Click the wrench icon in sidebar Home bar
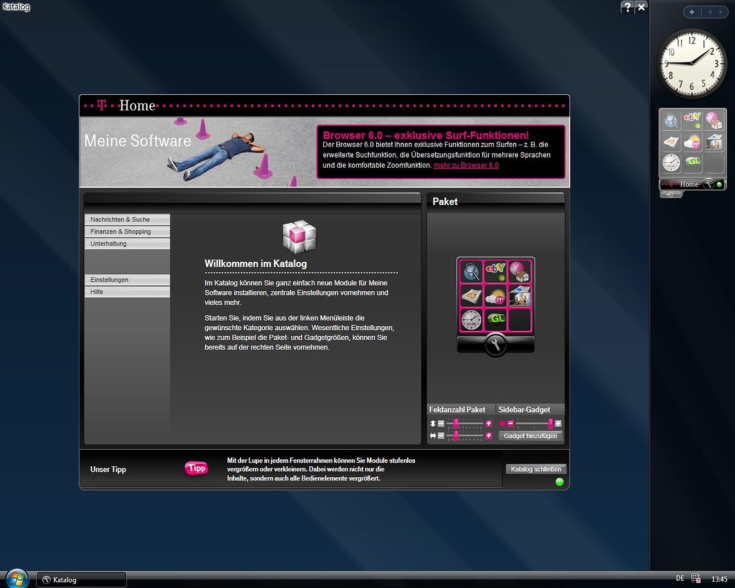Image resolution: width=735 pixels, height=588 pixels. tap(709, 184)
